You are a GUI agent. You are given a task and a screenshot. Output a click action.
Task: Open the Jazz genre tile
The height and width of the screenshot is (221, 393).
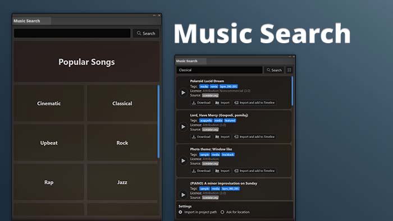pyautogui.click(x=122, y=182)
